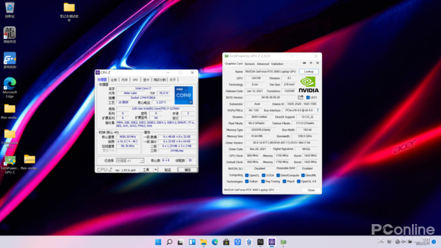441x248 pixels.
Task: Toggle the Ray Tracing checkbox
Action: [263, 181]
